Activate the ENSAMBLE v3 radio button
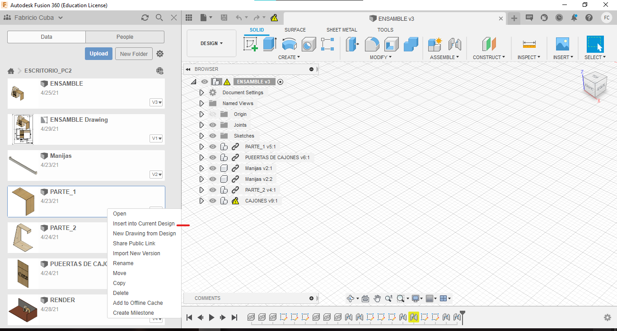 280,82
